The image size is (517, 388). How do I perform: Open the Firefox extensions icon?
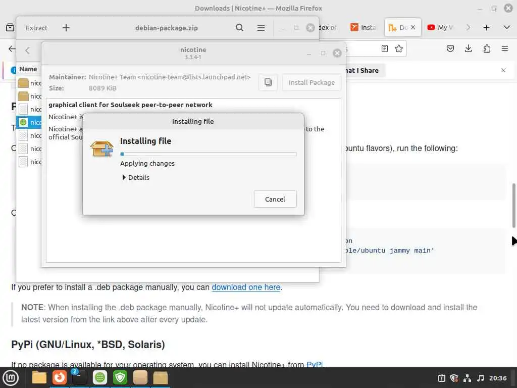point(487,49)
